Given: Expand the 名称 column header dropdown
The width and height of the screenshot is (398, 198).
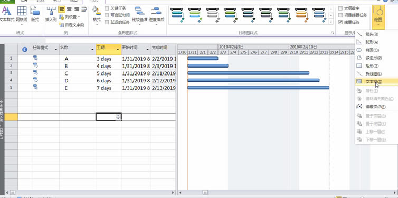Looking at the screenshot, I should tap(92, 49).
